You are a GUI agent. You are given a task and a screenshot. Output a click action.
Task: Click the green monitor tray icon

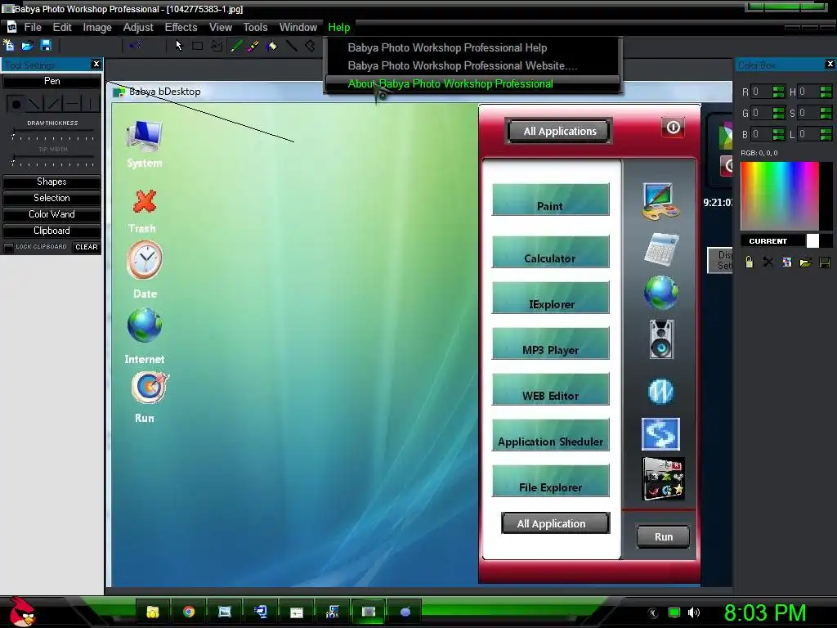click(x=674, y=612)
